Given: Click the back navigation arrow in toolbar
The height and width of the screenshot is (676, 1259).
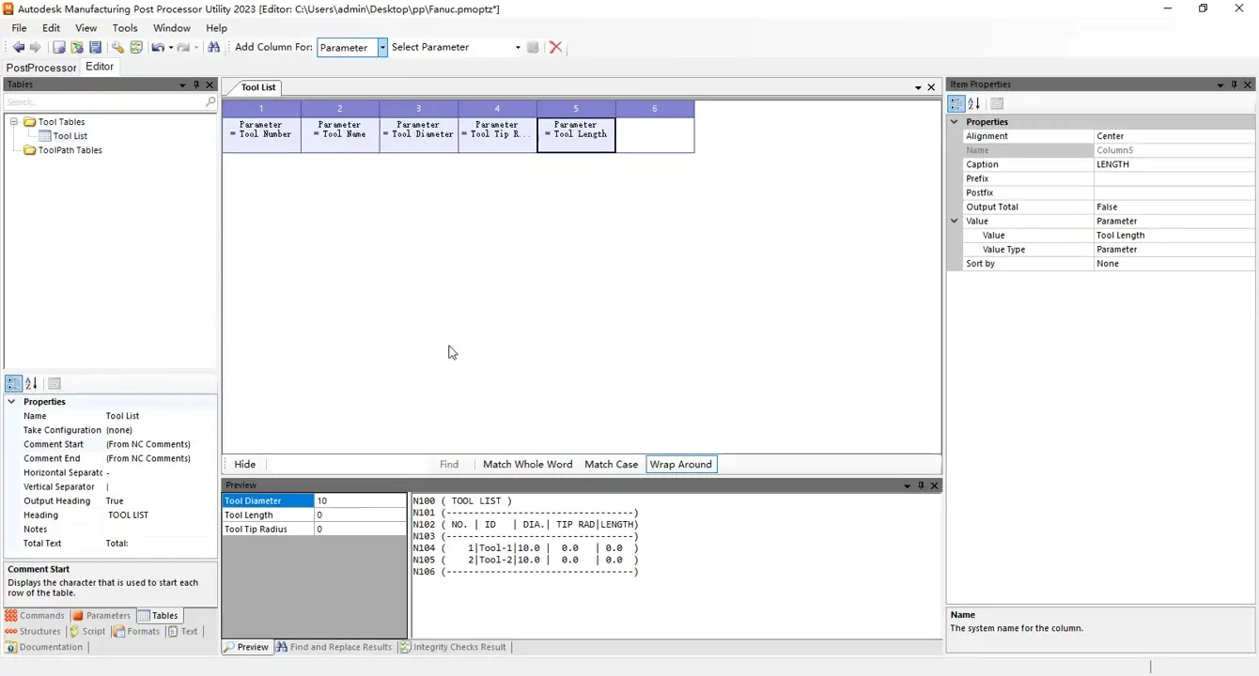Looking at the screenshot, I should click(18, 47).
